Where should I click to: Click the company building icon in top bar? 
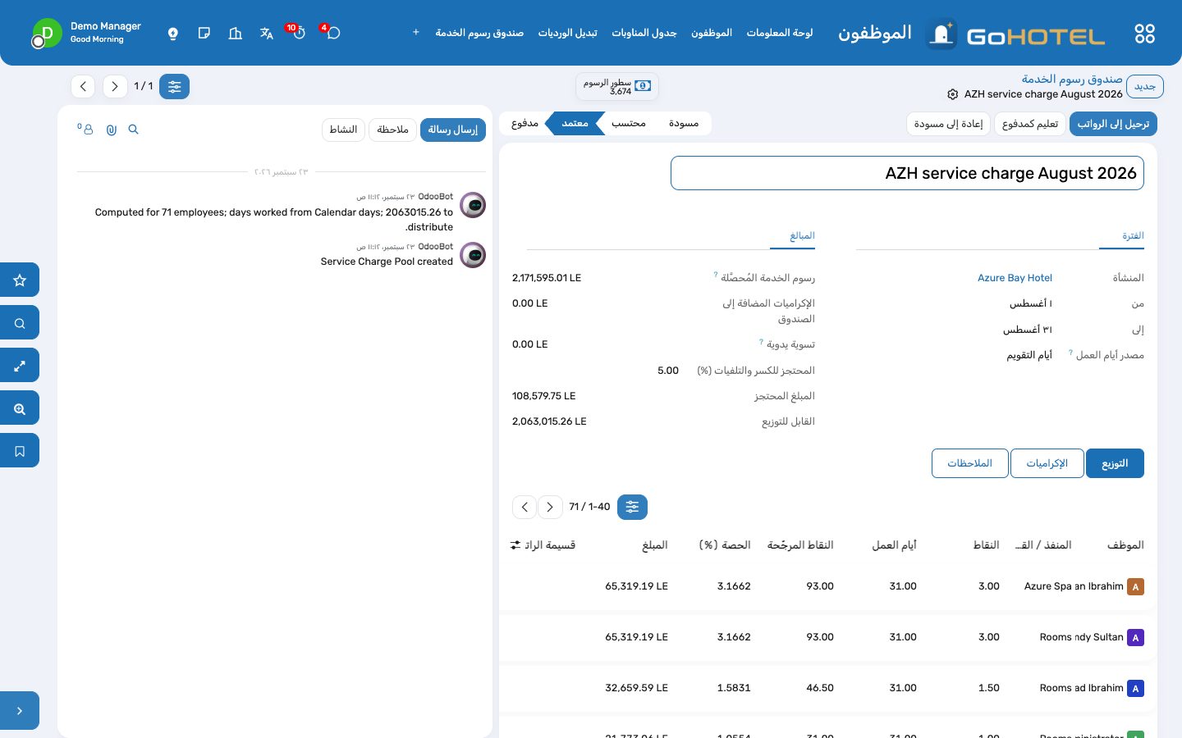click(236, 33)
